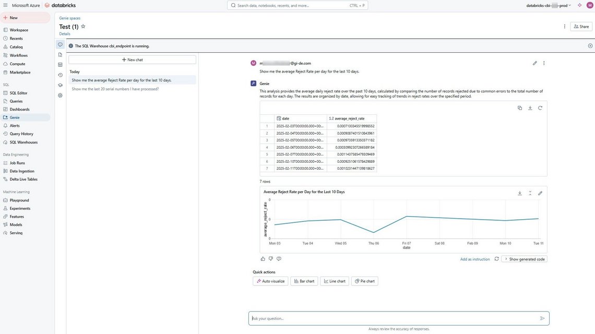The image size is (595, 334).
Task: Open the workspace switcher dropdown
Action: [548, 5]
